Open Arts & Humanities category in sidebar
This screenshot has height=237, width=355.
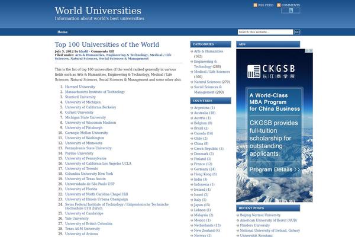point(208,52)
